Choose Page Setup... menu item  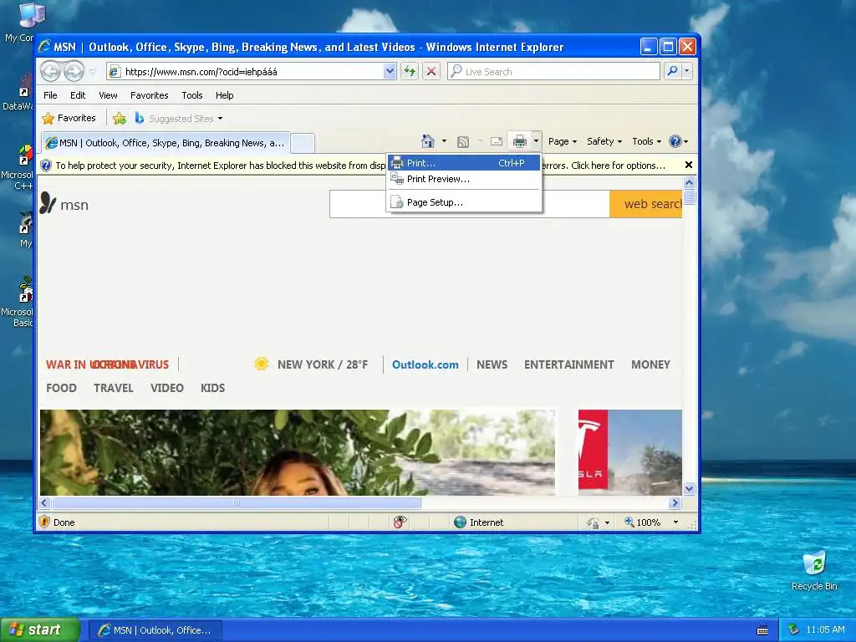point(464,202)
